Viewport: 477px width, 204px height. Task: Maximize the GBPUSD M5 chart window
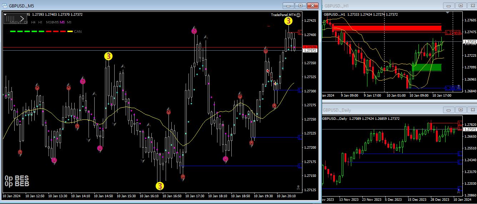300,5
